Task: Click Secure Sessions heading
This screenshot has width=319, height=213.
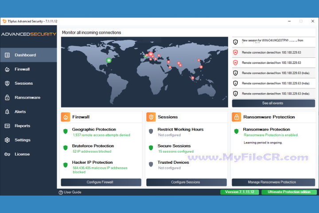Action: coord(174,146)
